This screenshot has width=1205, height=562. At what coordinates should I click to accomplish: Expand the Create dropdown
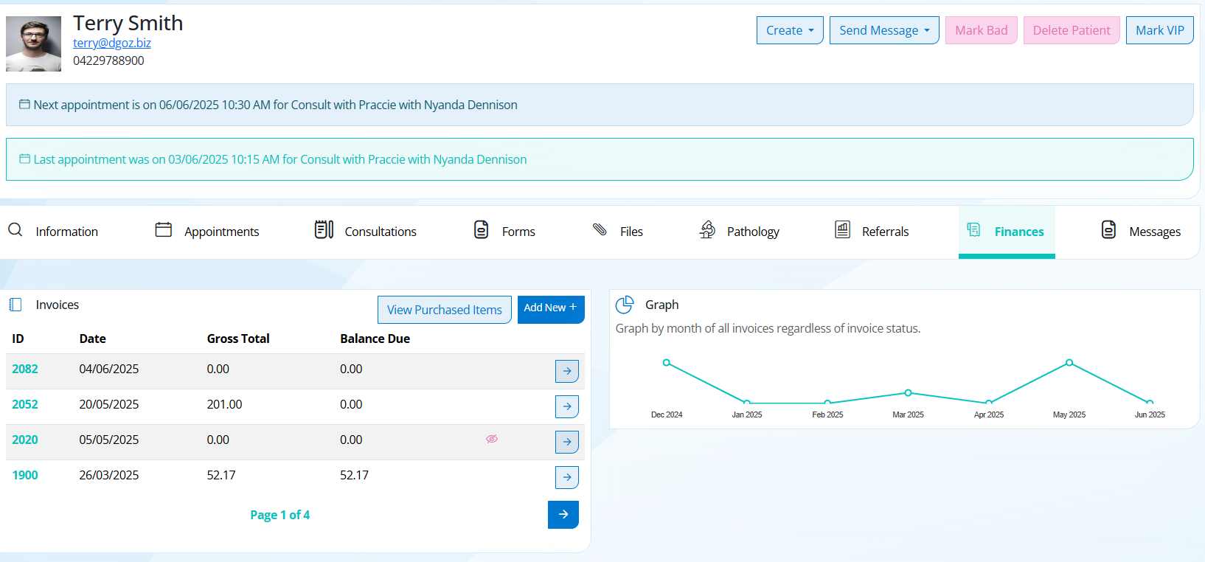click(x=790, y=30)
